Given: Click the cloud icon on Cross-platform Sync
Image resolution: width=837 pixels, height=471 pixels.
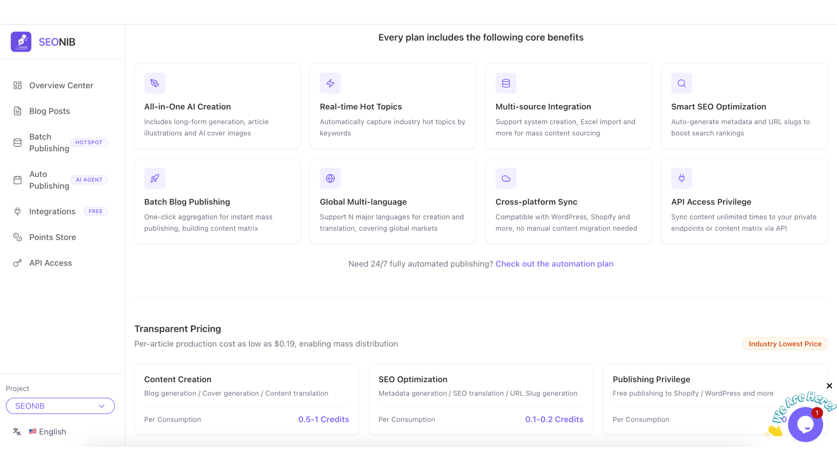Looking at the screenshot, I should point(506,178).
